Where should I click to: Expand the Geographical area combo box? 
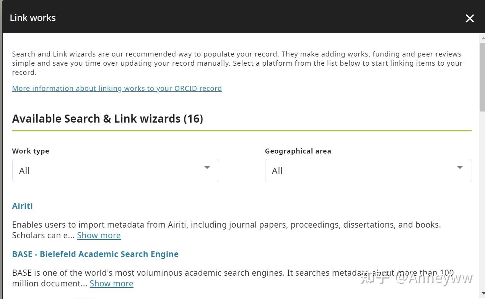(368, 170)
